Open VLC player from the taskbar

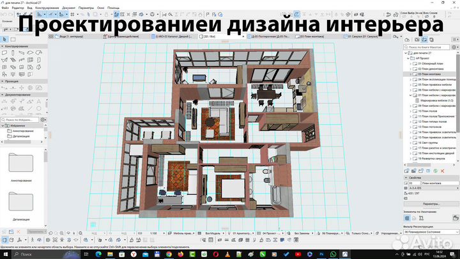pos(227,255)
